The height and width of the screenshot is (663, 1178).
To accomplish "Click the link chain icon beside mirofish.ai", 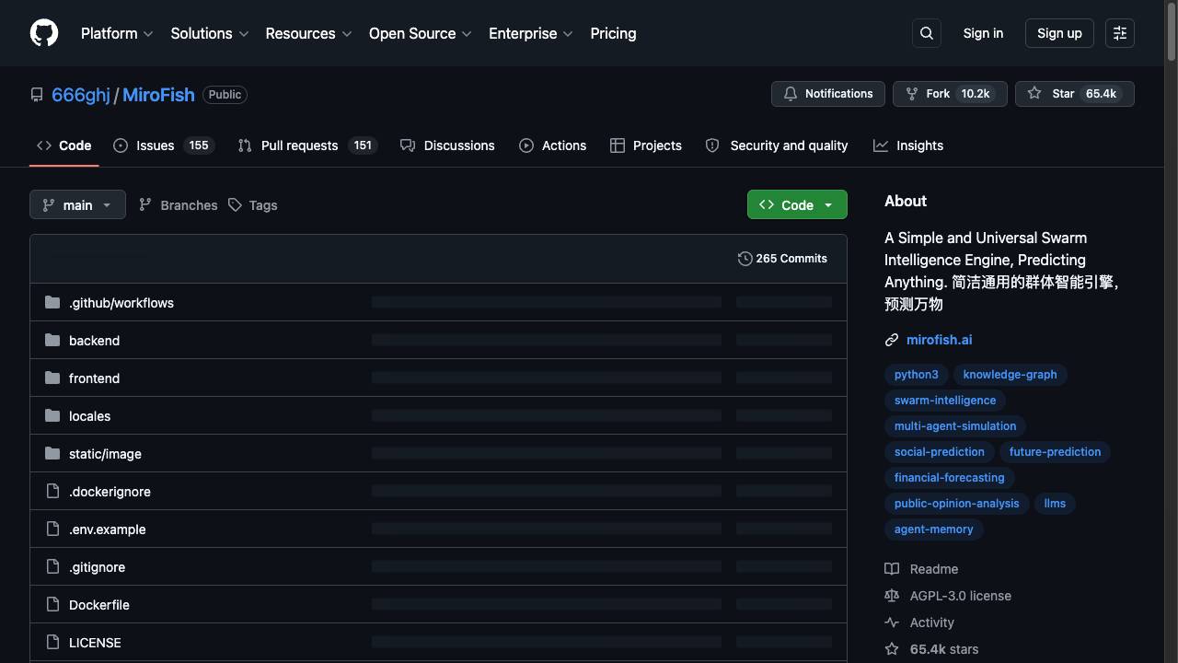I will pyautogui.click(x=892, y=340).
